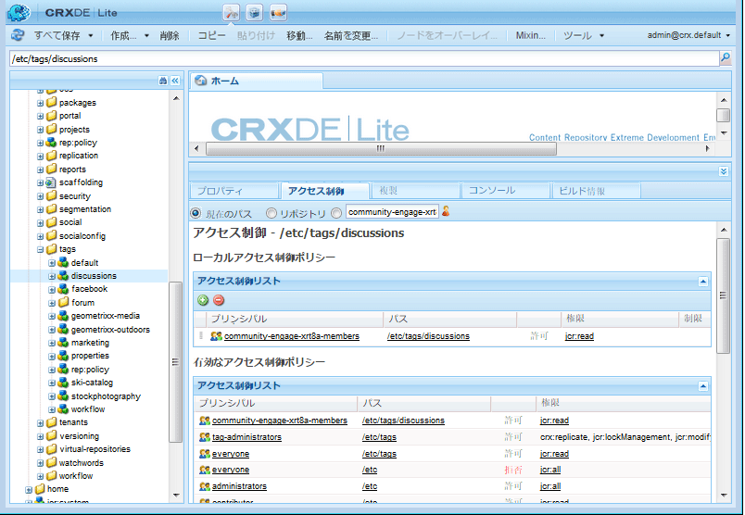
Task: Click the binoculars search icon in tree panel
Action: tap(163, 81)
